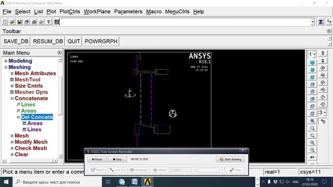Open an ANSYS file via folder icon
333x187 pixels.
(12, 22)
